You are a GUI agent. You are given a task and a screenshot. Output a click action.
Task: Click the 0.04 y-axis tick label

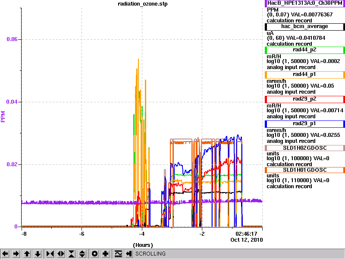12,102
